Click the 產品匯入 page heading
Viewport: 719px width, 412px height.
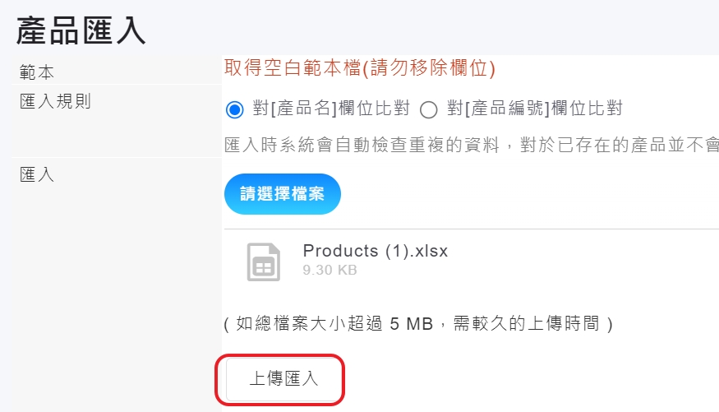coord(81,30)
